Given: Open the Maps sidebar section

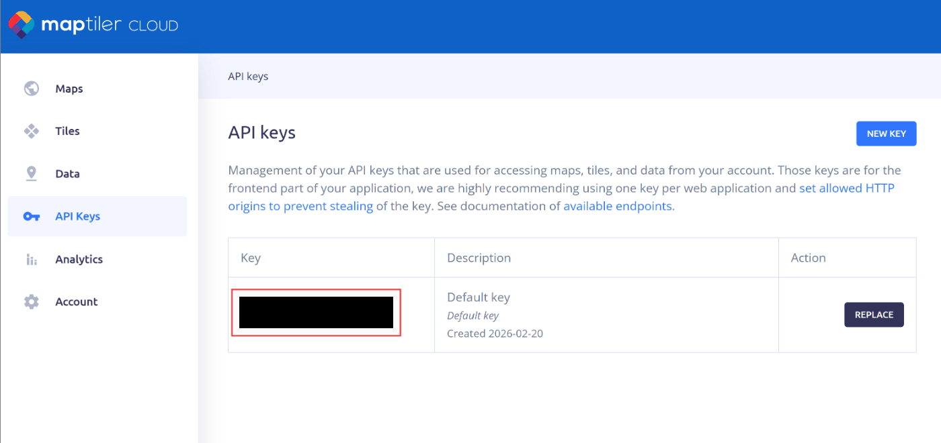Looking at the screenshot, I should [x=69, y=89].
